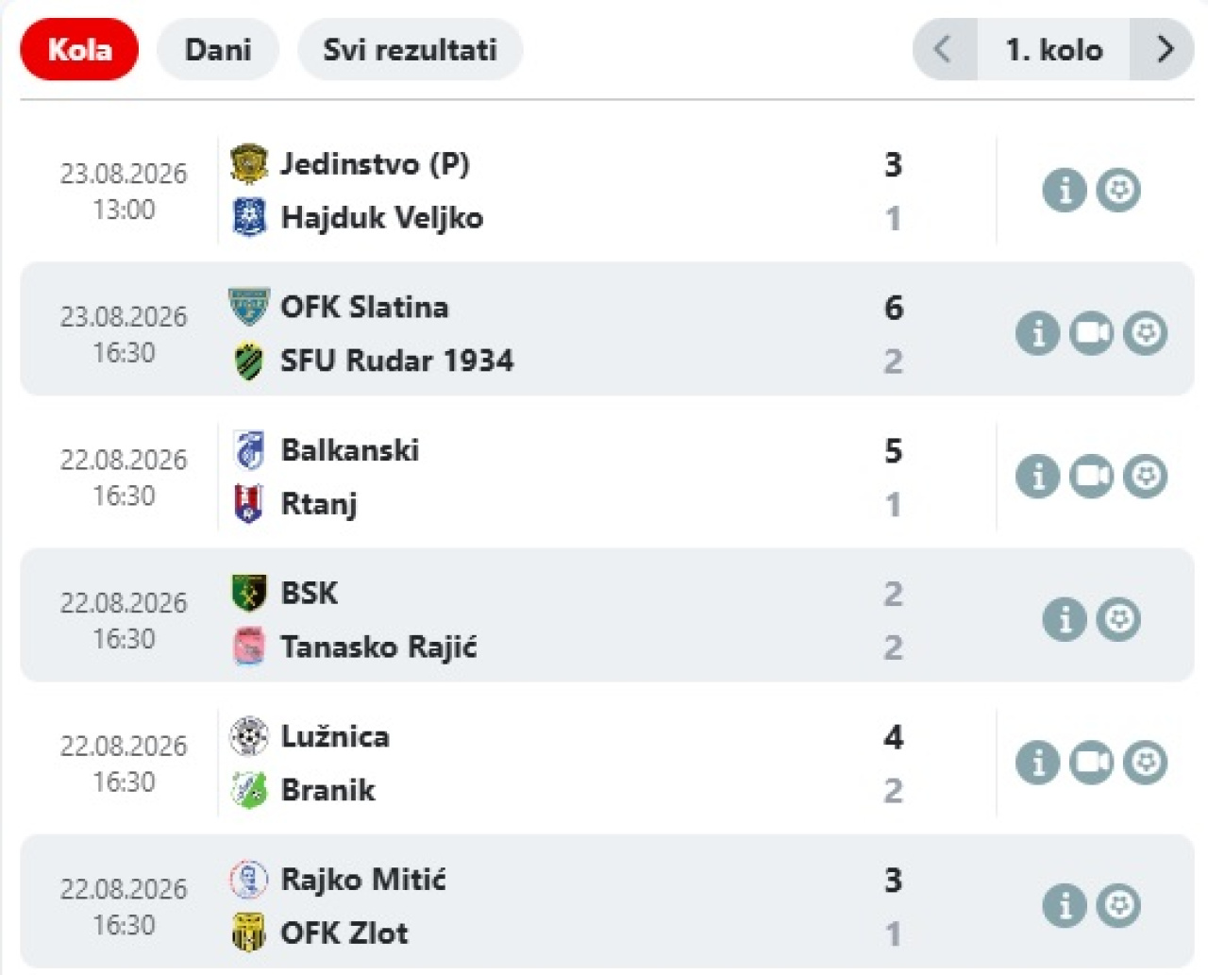1208x975 pixels.
Task: Go to next round with right arrow
Action: (x=1163, y=49)
